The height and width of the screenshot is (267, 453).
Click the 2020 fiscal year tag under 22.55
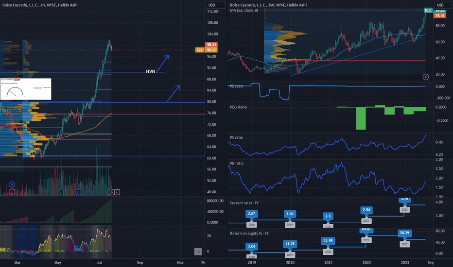coord(328,251)
